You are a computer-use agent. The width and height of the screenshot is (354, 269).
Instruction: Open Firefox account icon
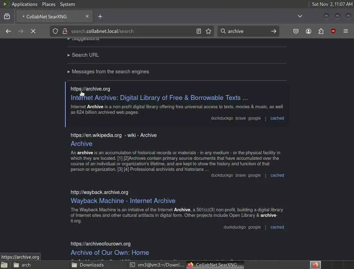308,31
